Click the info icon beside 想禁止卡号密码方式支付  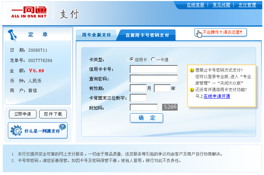click(192, 70)
